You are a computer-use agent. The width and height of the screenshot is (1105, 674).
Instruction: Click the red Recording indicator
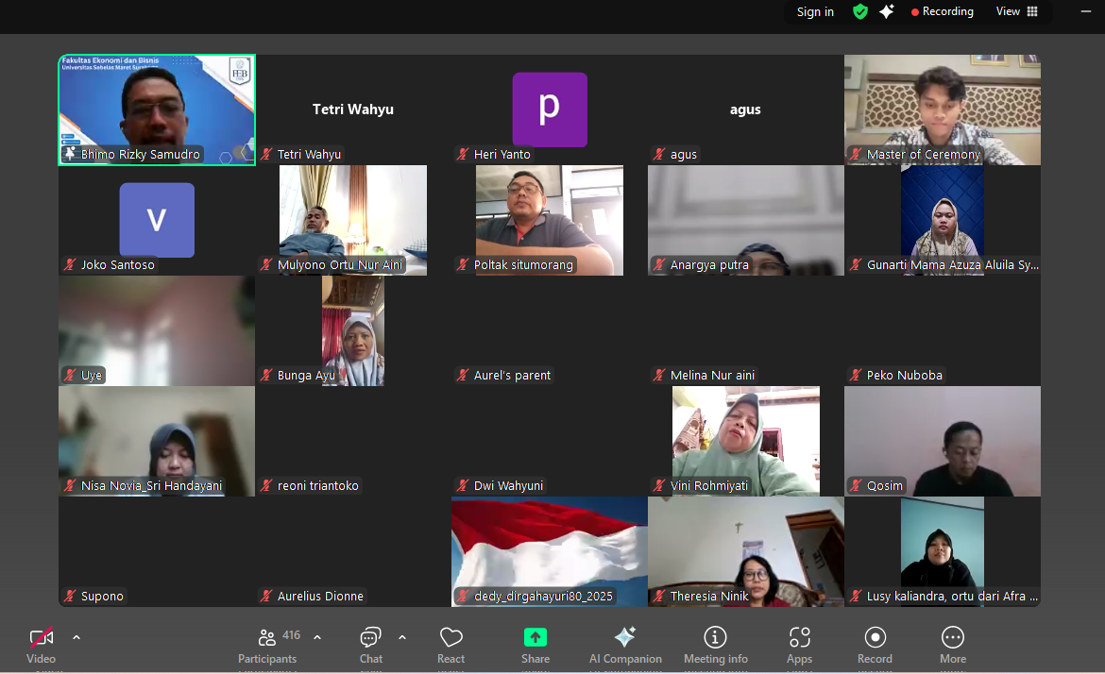pos(942,11)
